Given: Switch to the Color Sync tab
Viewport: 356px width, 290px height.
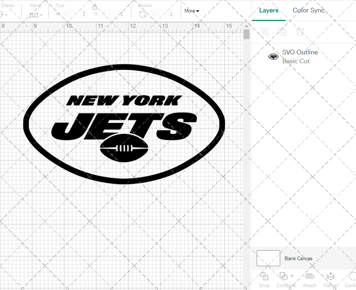Looking at the screenshot, I should (x=309, y=10).
